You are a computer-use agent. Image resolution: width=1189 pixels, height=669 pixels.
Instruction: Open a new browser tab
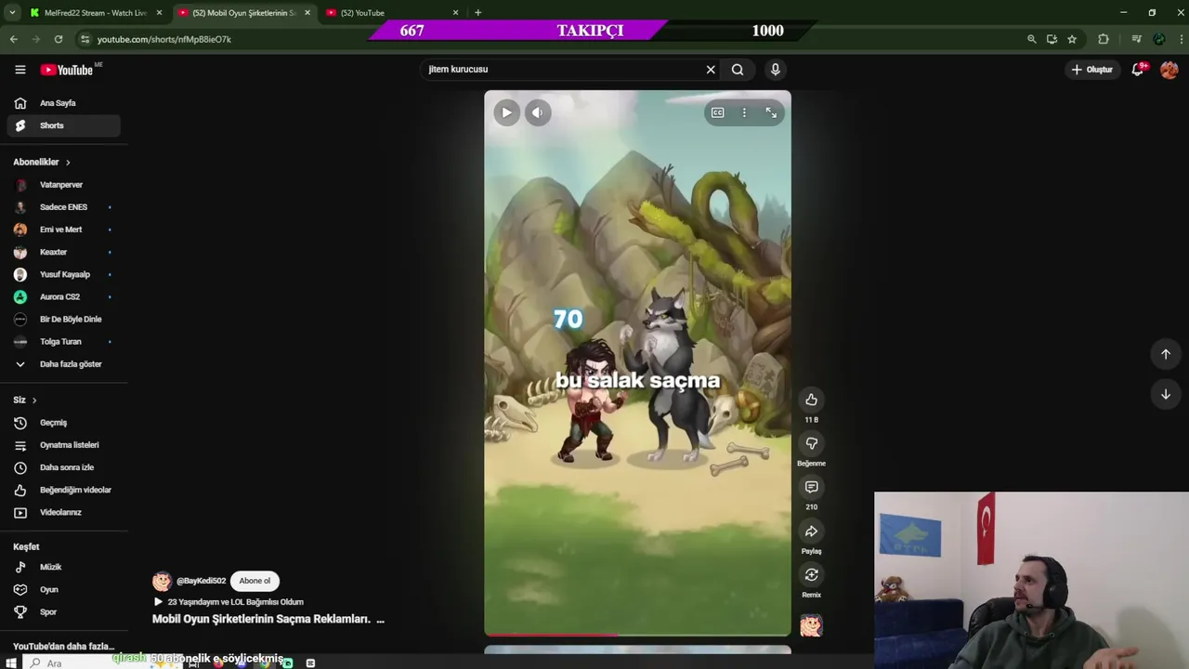[477, 13]
